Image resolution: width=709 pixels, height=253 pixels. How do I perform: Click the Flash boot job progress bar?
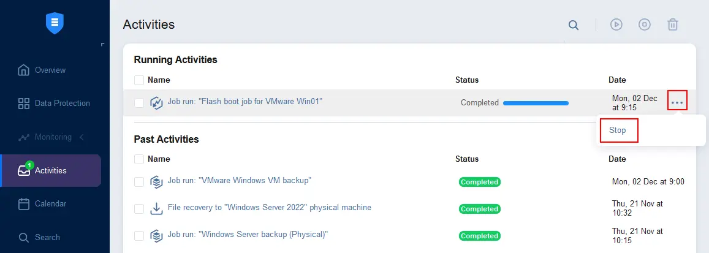click(x=536, y=104)
